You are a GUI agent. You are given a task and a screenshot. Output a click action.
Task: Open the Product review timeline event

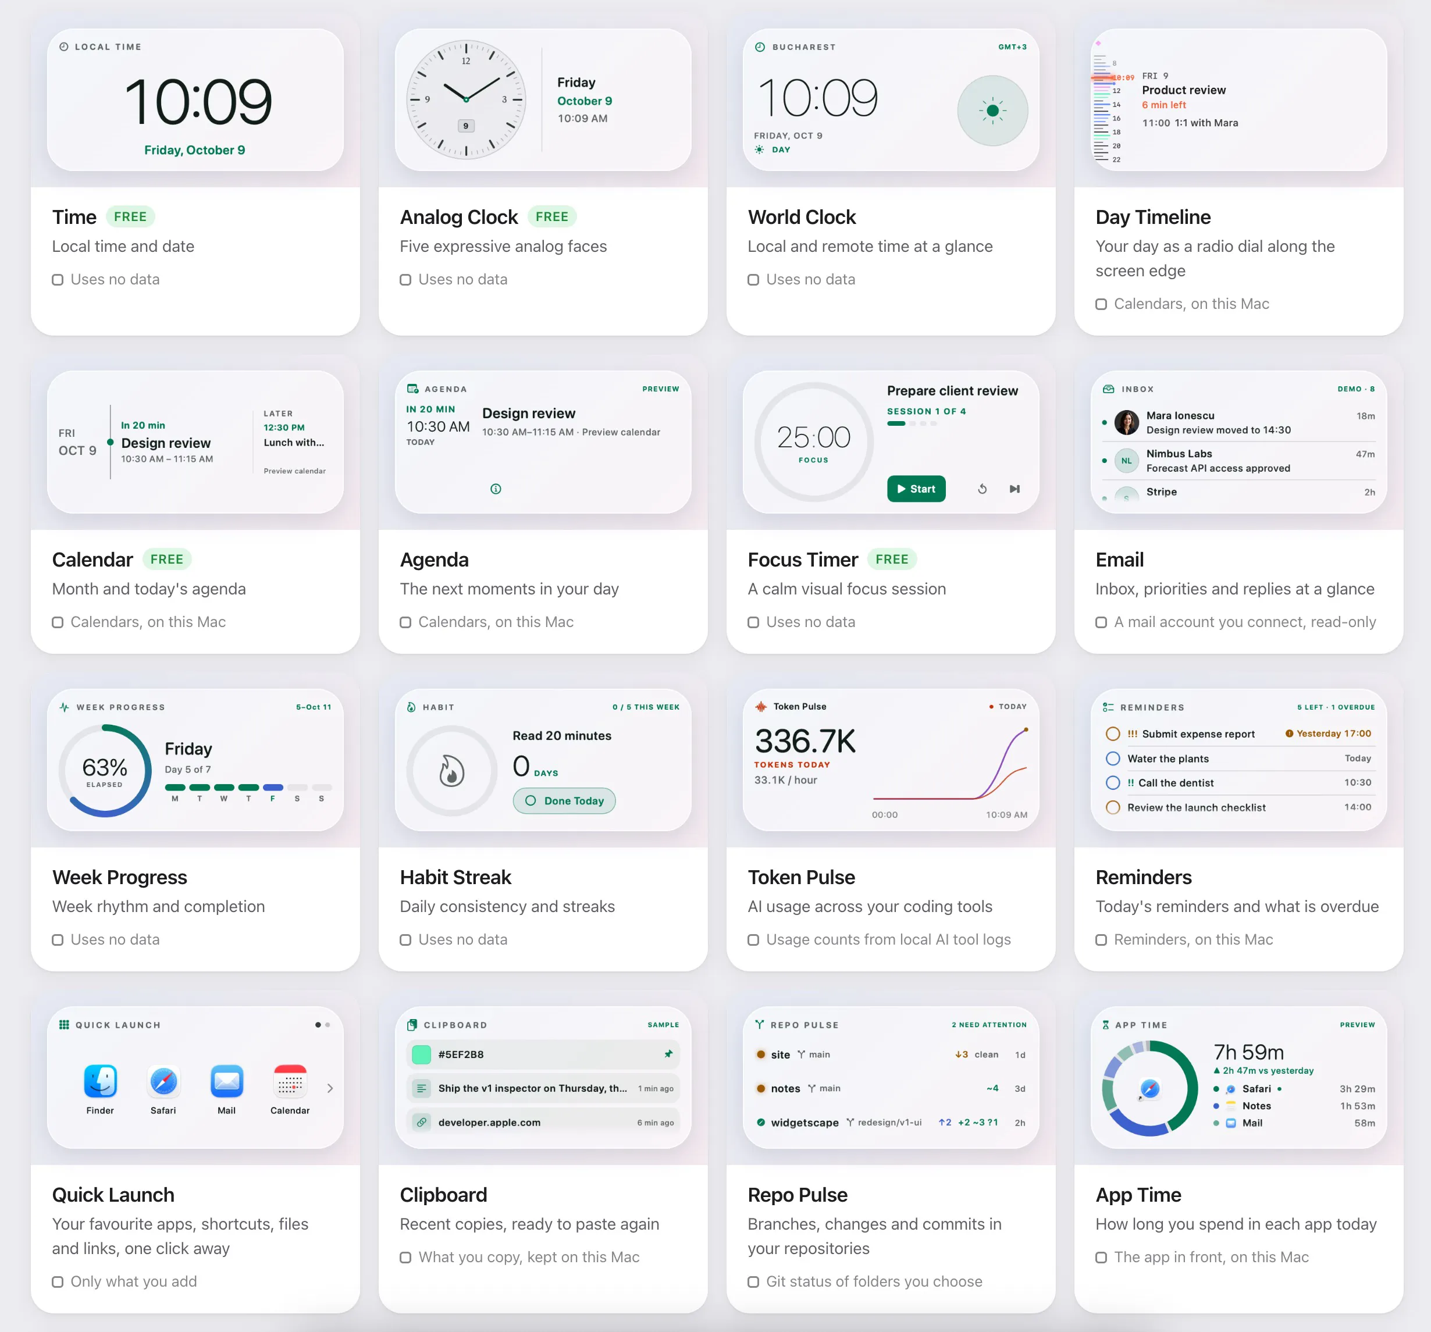click(1183, 90)
